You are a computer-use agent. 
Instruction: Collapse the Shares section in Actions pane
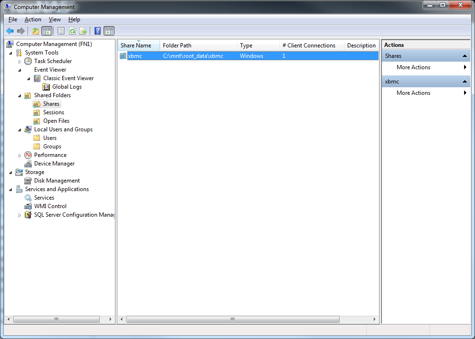(465, 56)
